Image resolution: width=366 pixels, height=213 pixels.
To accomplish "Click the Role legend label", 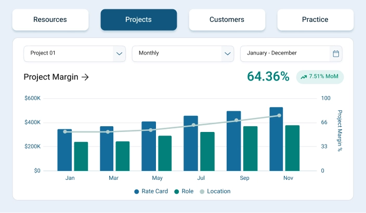I will [188, 191].
